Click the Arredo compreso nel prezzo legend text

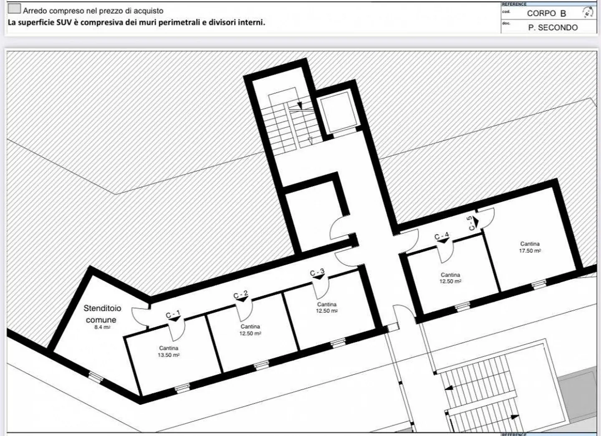93,11
